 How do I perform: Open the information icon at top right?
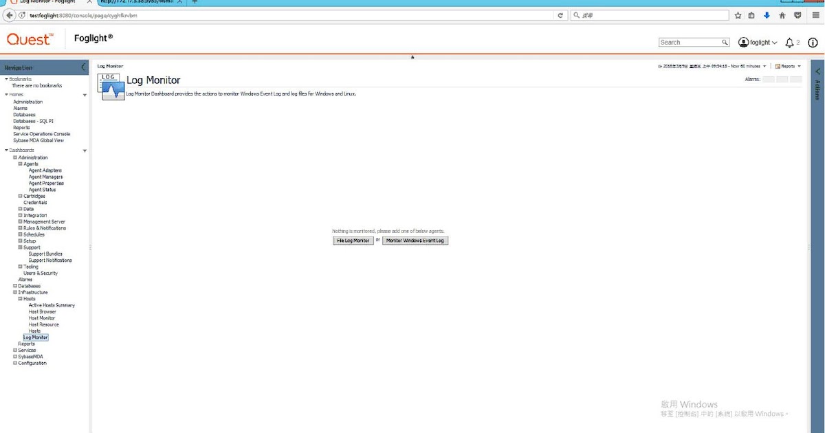(813, 42)
